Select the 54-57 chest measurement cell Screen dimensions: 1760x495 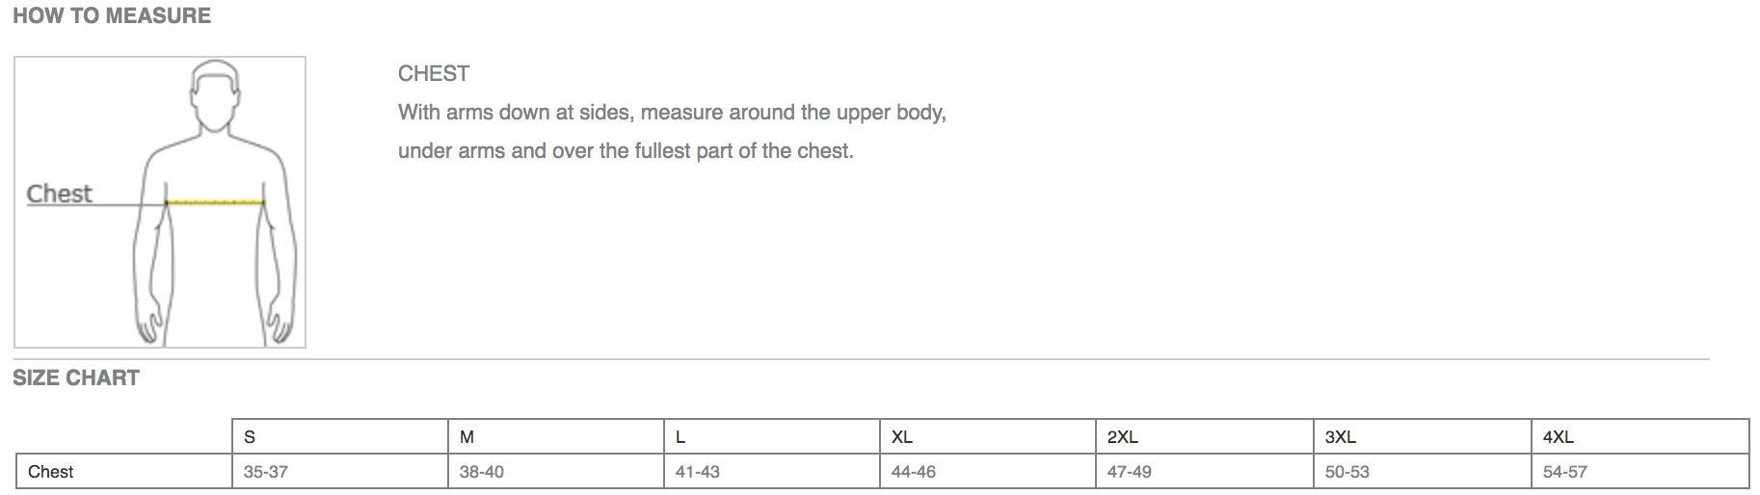coord(1640,471)
